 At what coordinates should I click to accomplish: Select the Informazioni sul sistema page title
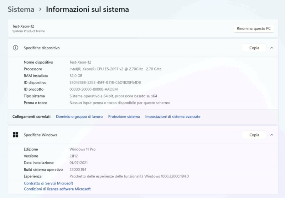[x=87, y=10]
